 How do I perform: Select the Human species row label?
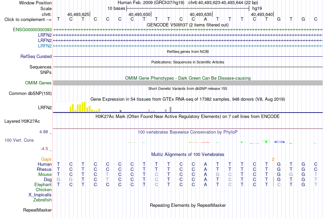tap(45, 164)
